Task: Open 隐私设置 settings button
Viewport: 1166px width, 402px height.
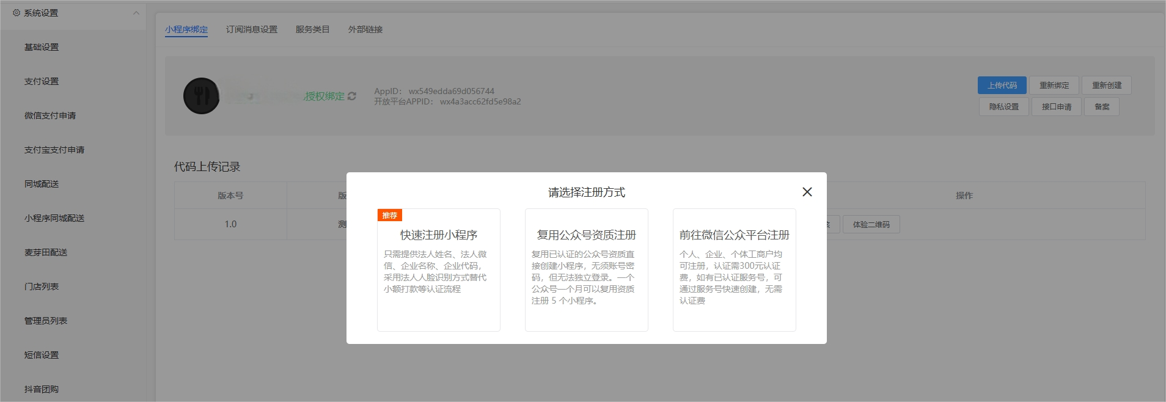Action: (x=1003, y=107)
